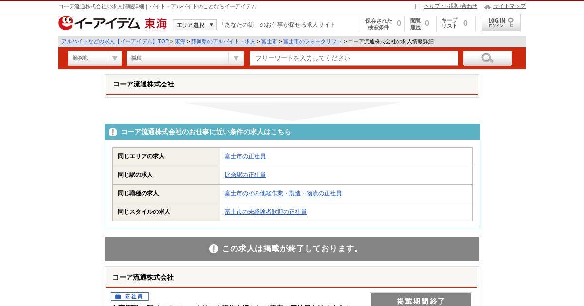Click breadcrumb 富士市
The width and height of the screenshot is (584, 306).
tap(269, 42)
